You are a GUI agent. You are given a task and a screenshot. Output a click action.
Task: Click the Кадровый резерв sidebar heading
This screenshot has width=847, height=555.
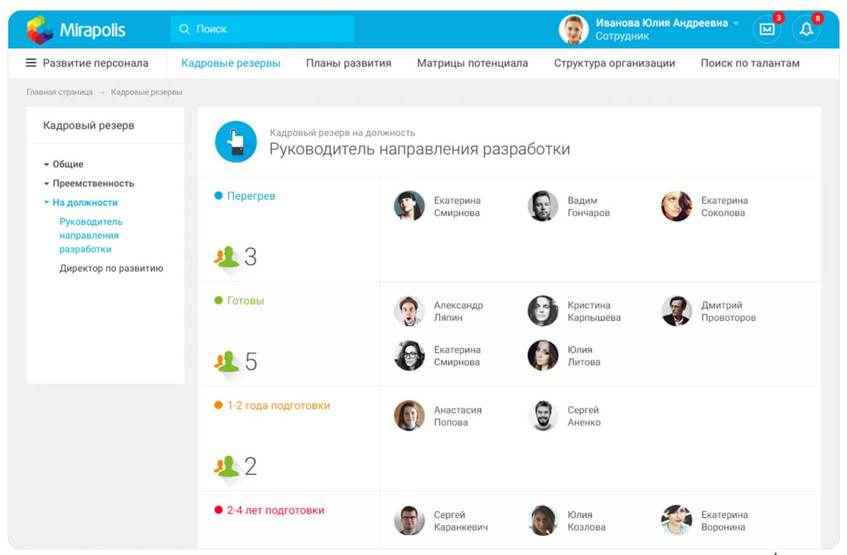point(89,126)
